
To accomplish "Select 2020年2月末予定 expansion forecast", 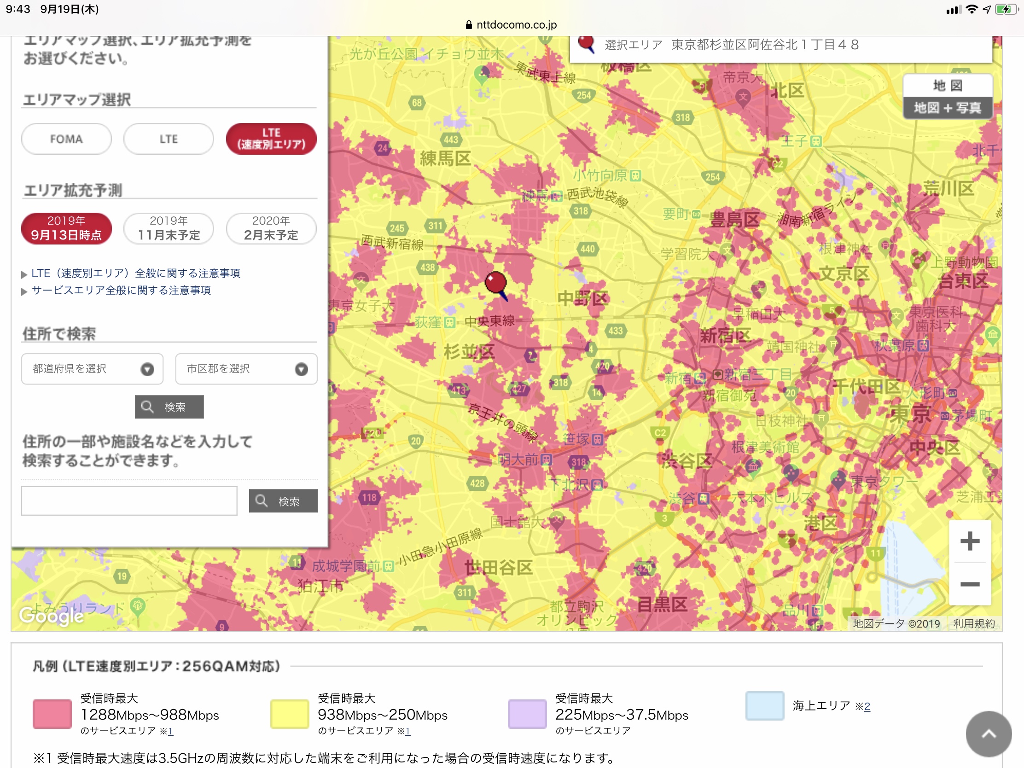I will [x=271, y=228].
